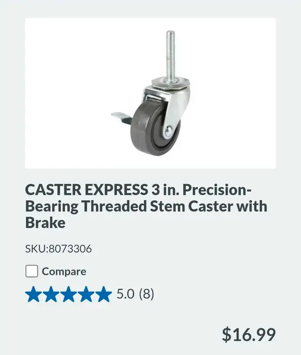Click the fifth blue rating star

(x=103, y=294)
